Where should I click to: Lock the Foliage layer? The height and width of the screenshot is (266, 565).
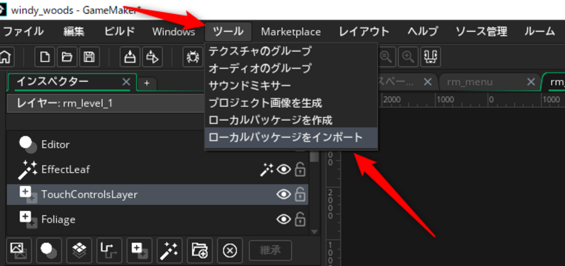click(x=300, y=219)
